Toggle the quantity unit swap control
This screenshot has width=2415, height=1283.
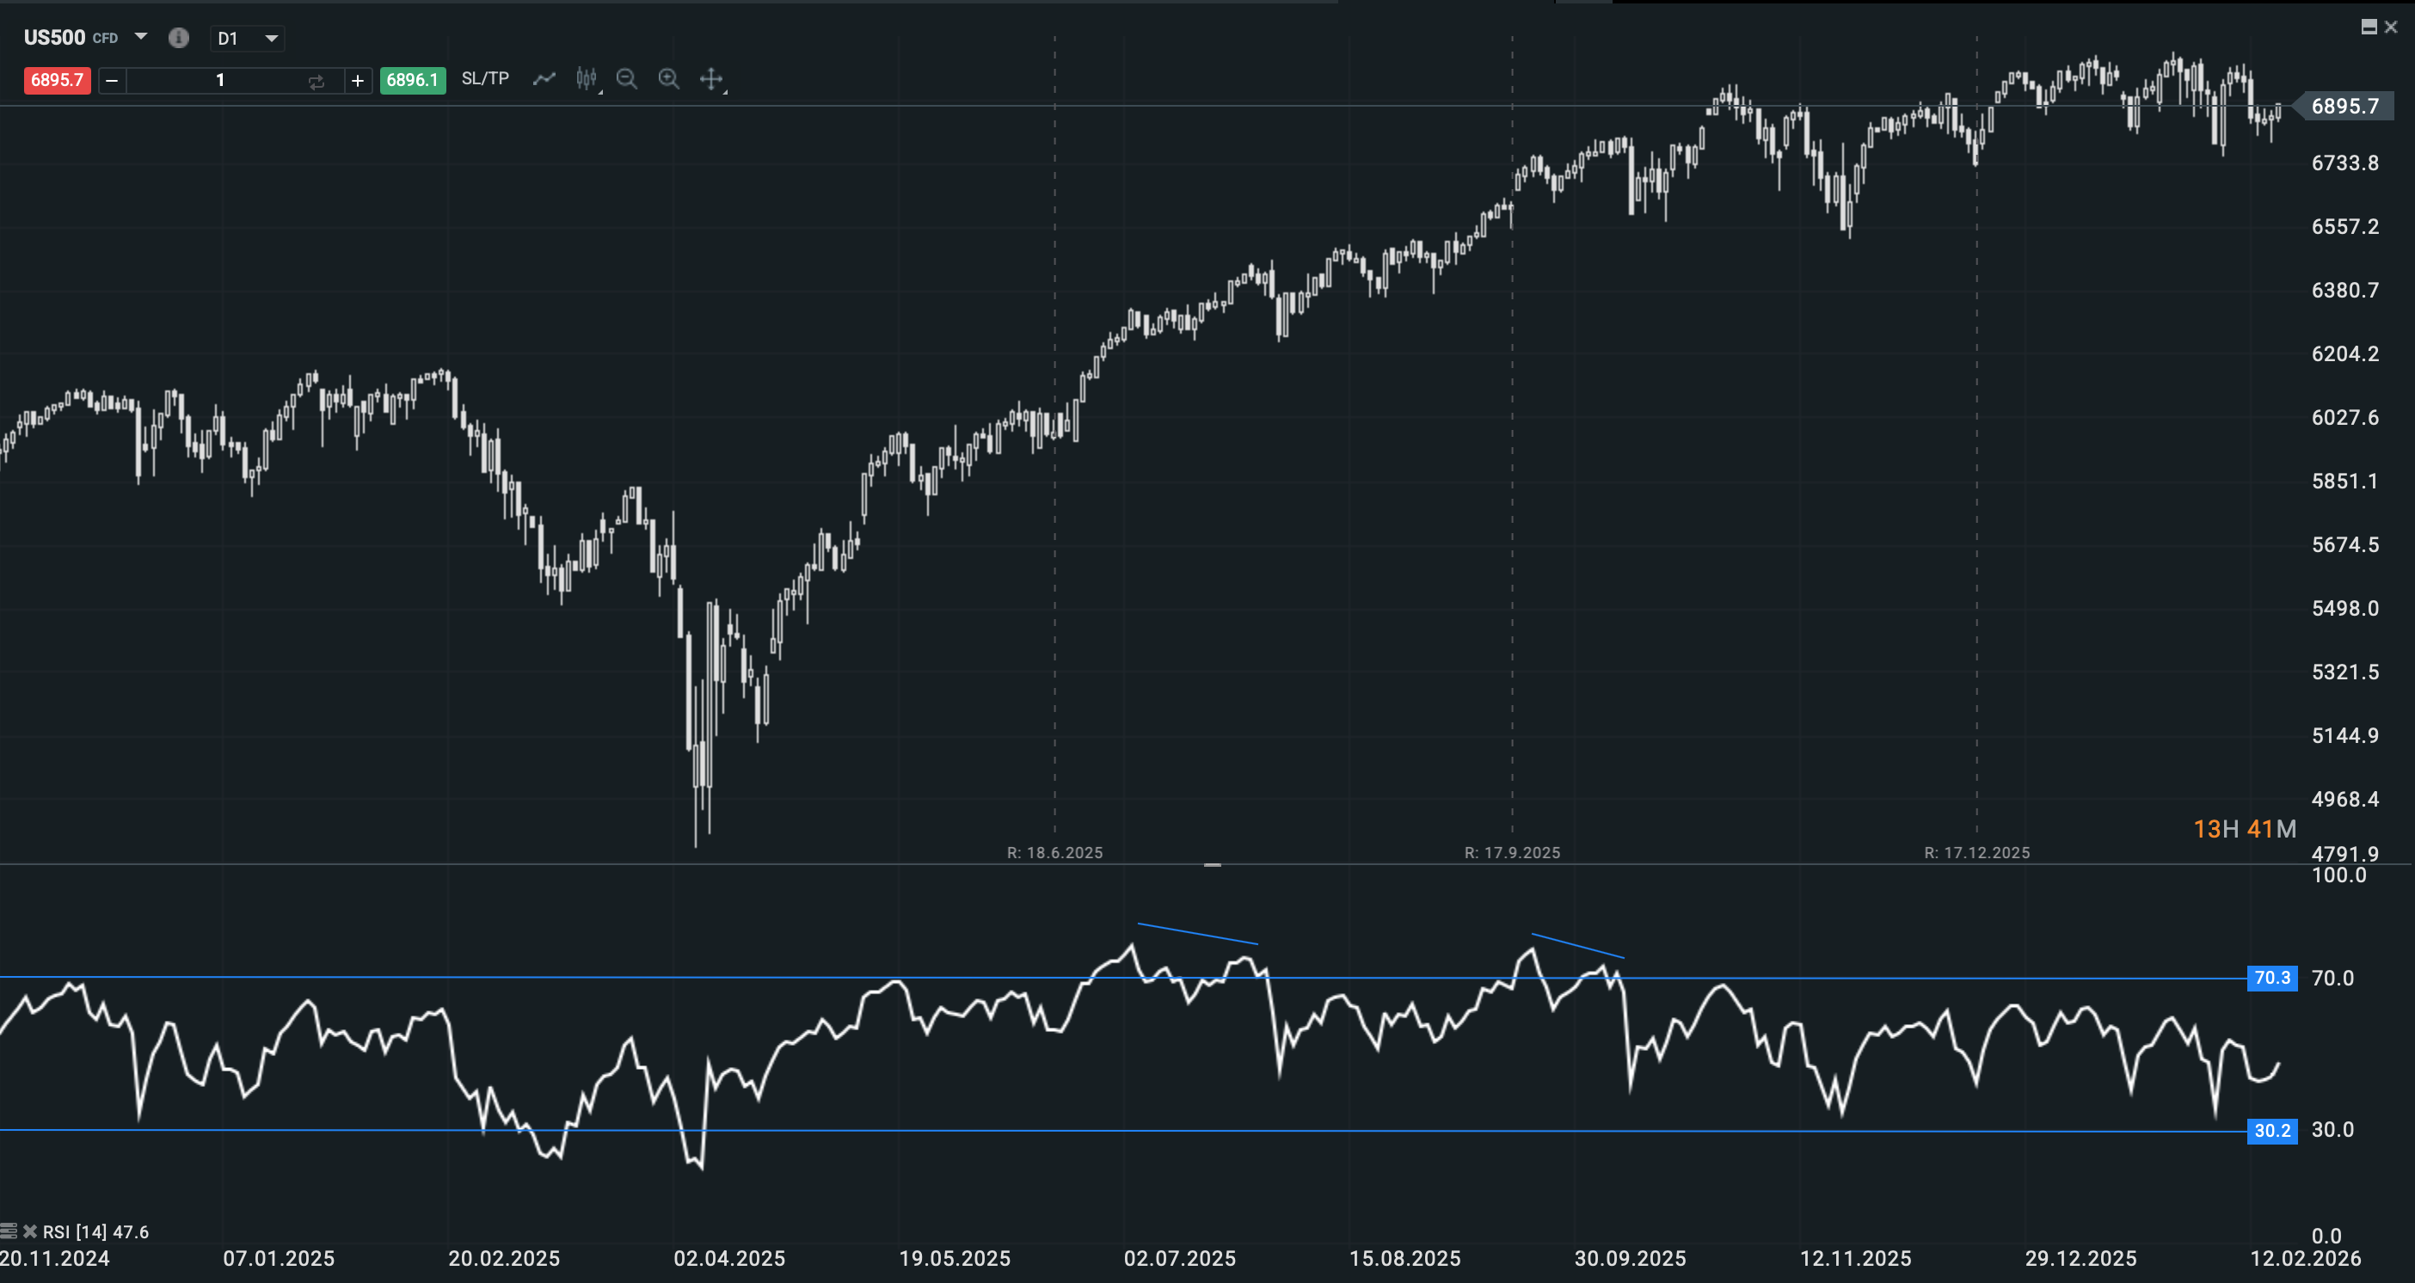click(x=316, y=80)
